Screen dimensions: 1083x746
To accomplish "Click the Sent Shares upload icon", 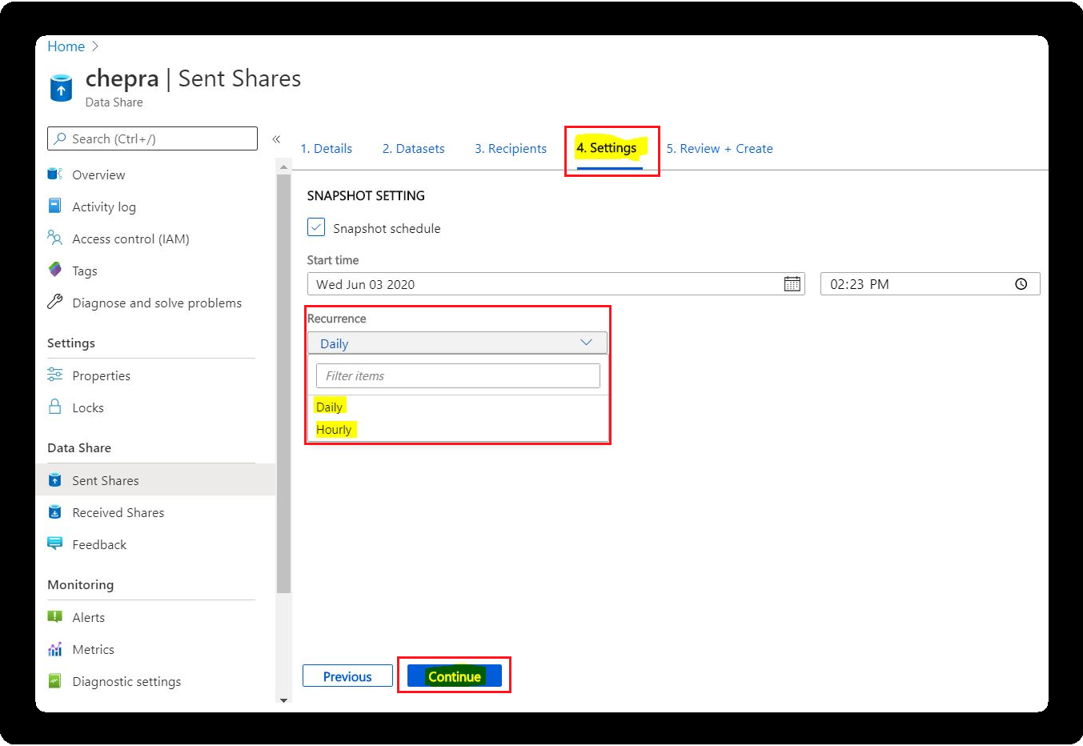I will point(54,479).
